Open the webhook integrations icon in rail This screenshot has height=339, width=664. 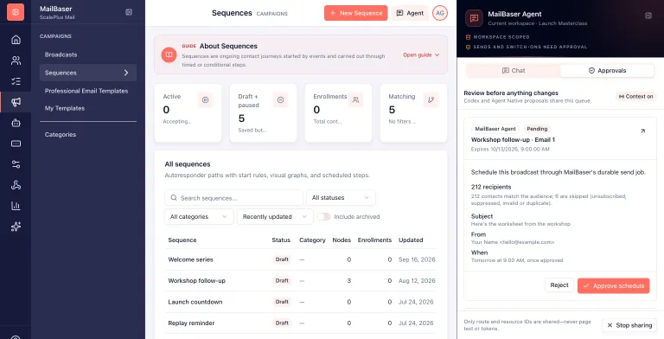point(16,185)
